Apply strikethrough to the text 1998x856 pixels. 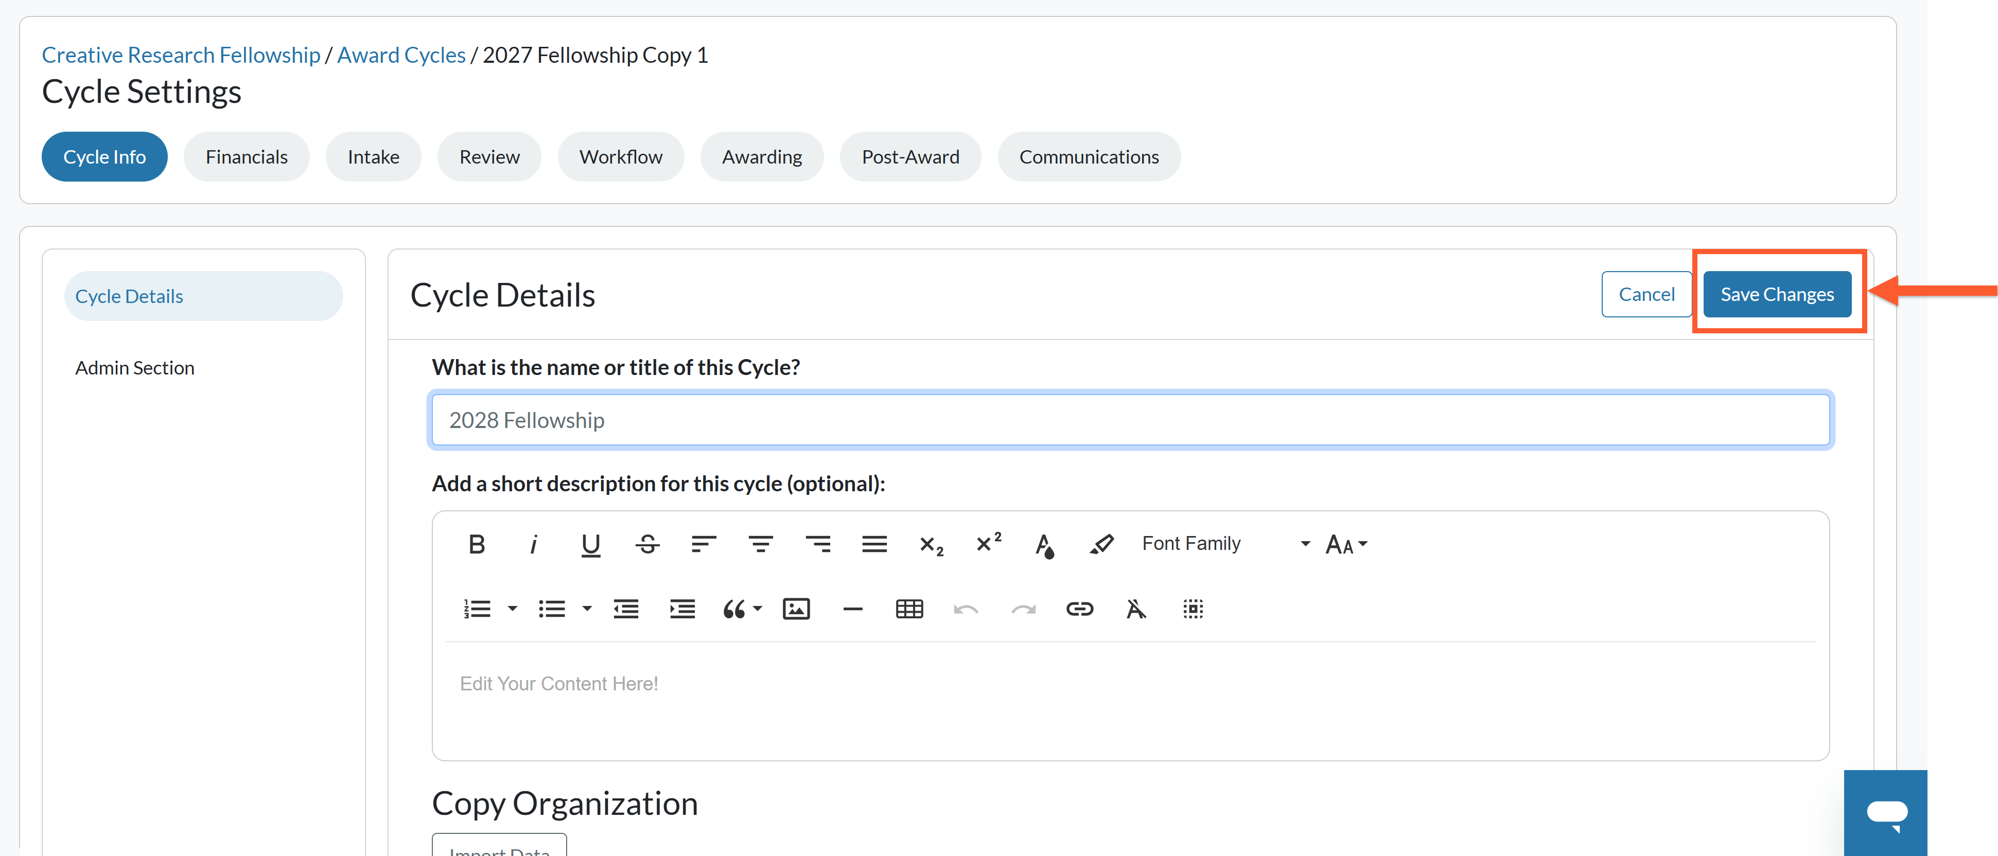pyautogui.click(x=647, y=544)
